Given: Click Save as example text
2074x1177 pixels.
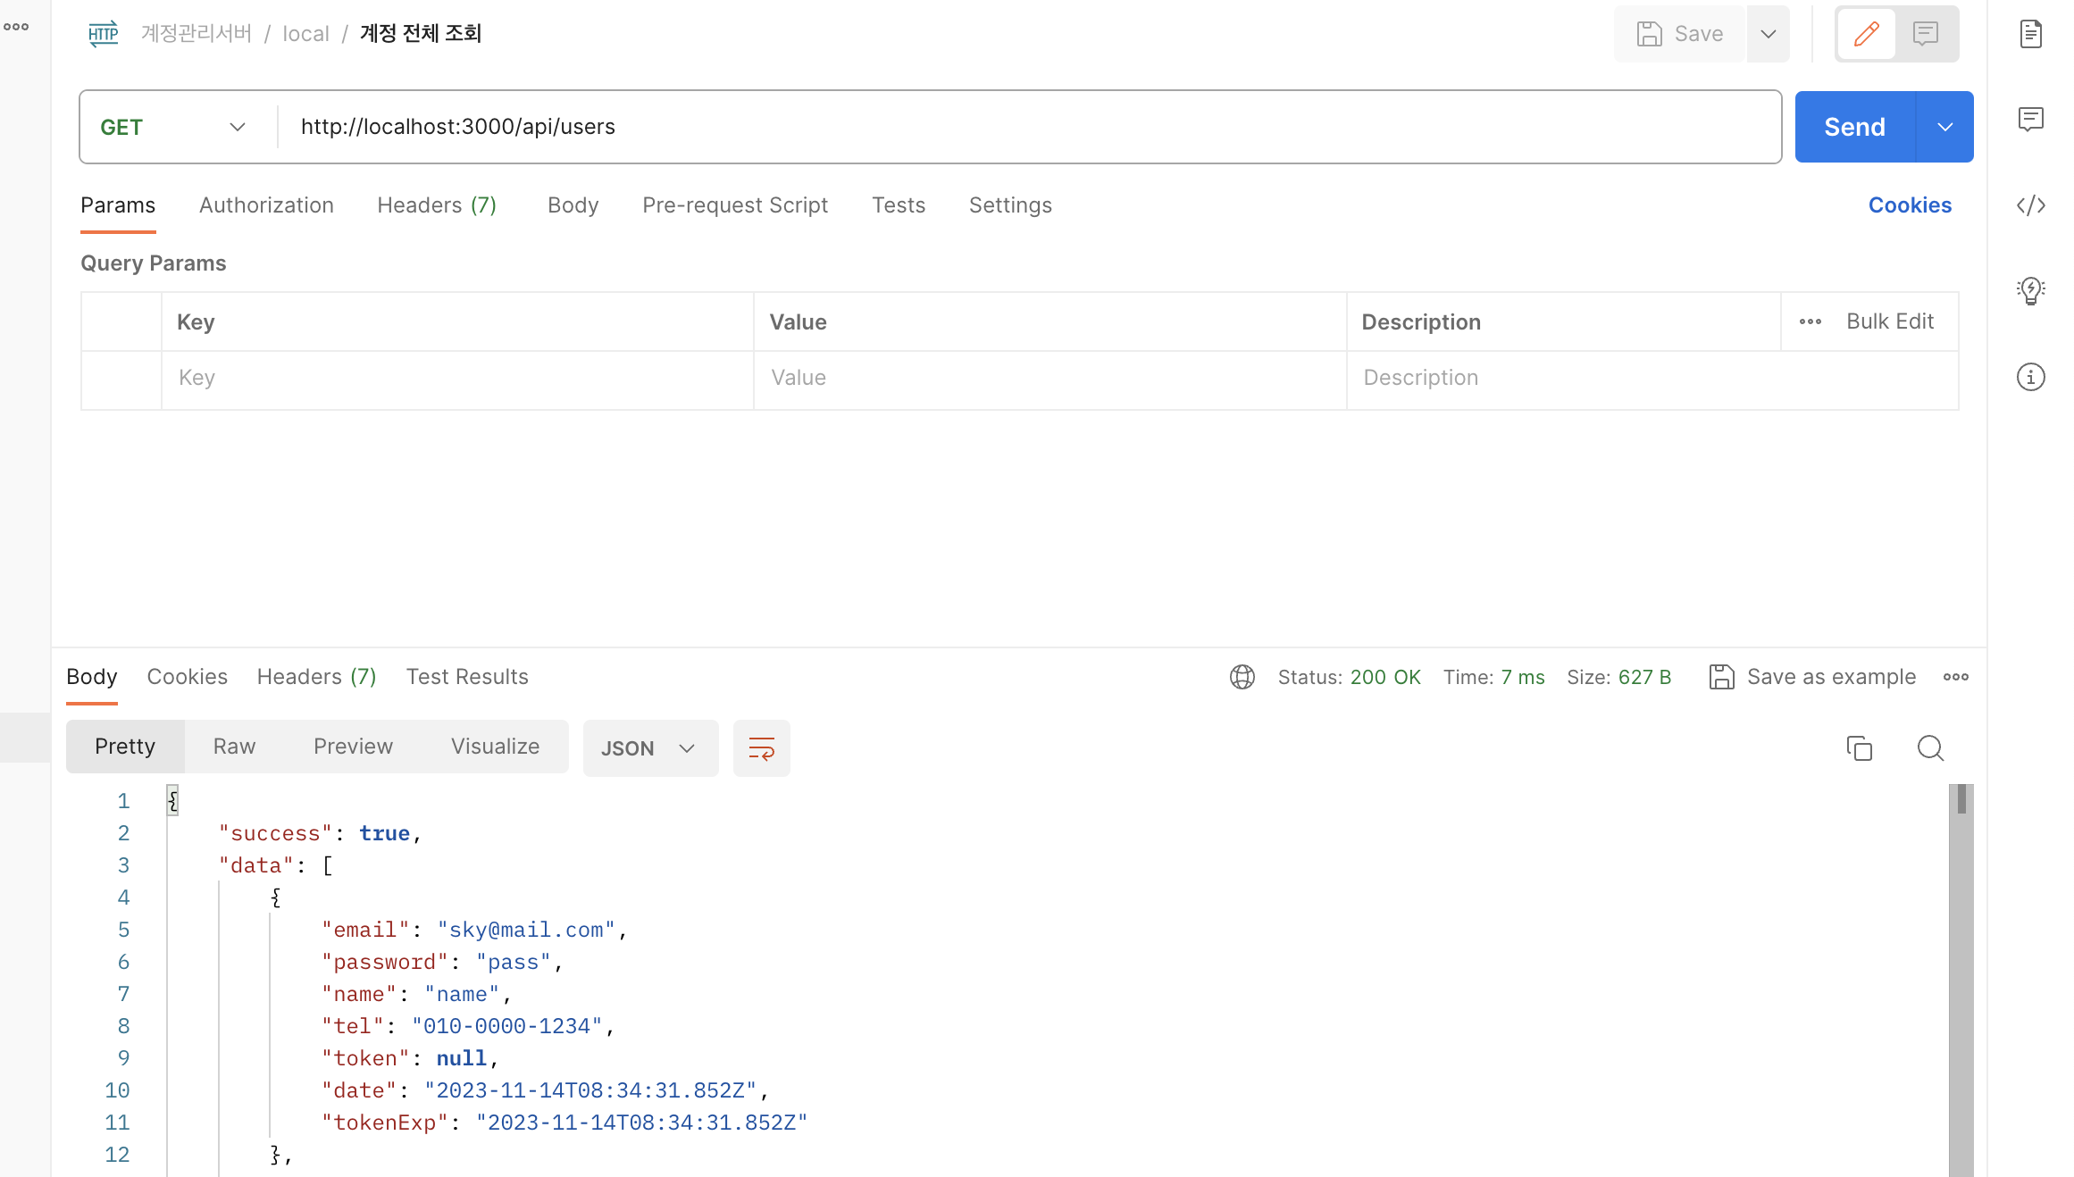Looking at the screenshot, I should (1831, 677).
